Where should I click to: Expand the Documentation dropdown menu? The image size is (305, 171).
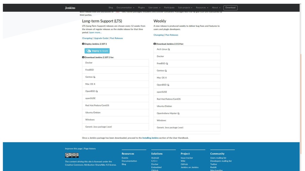point(125,7)
